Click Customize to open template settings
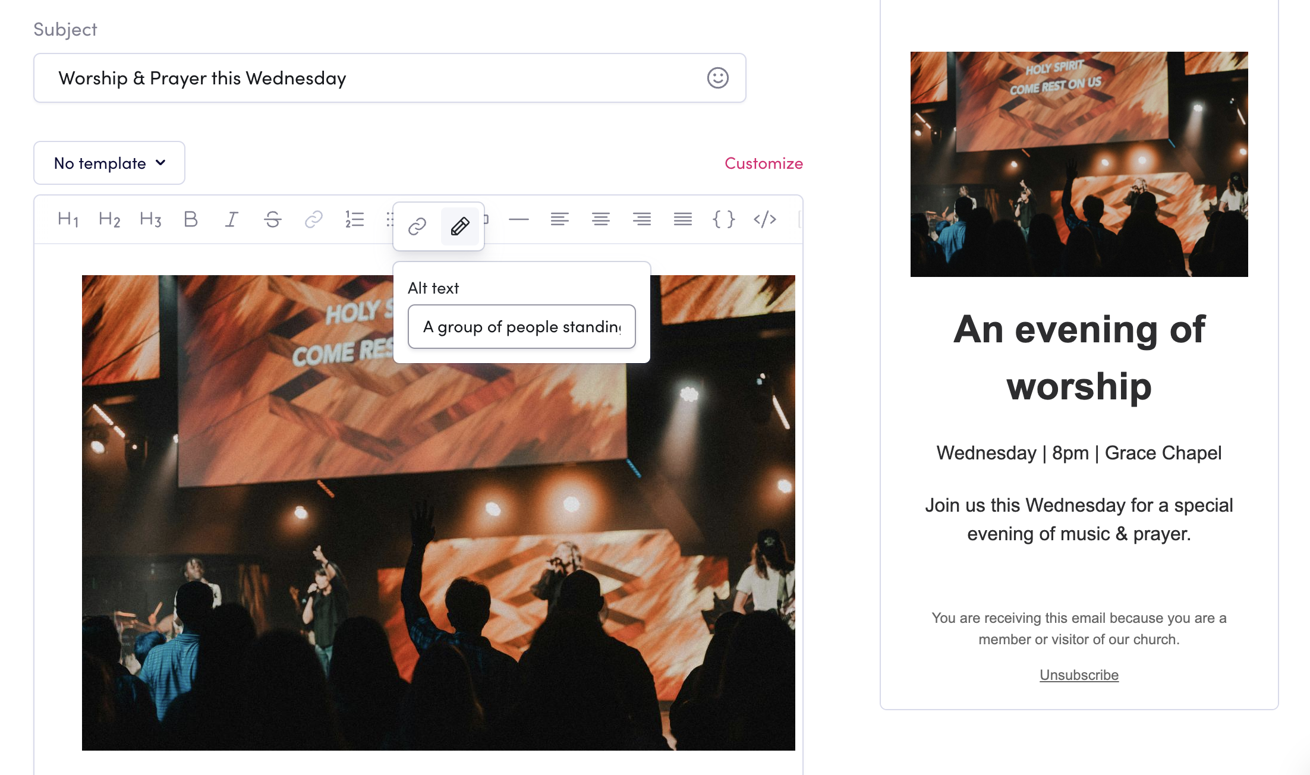Screen dimensions: 1310x775 (x=765, y=163)
